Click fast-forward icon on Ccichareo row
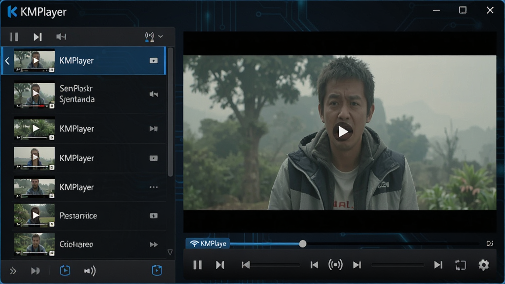505x284 pixels. click(x=154, y=245)
